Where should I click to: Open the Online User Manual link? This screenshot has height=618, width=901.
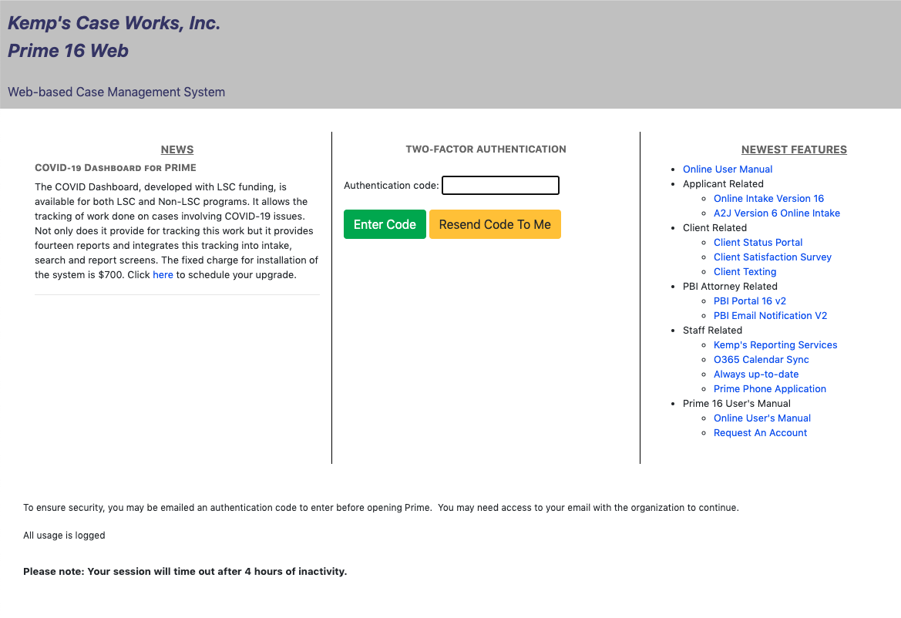click(727, 170)
